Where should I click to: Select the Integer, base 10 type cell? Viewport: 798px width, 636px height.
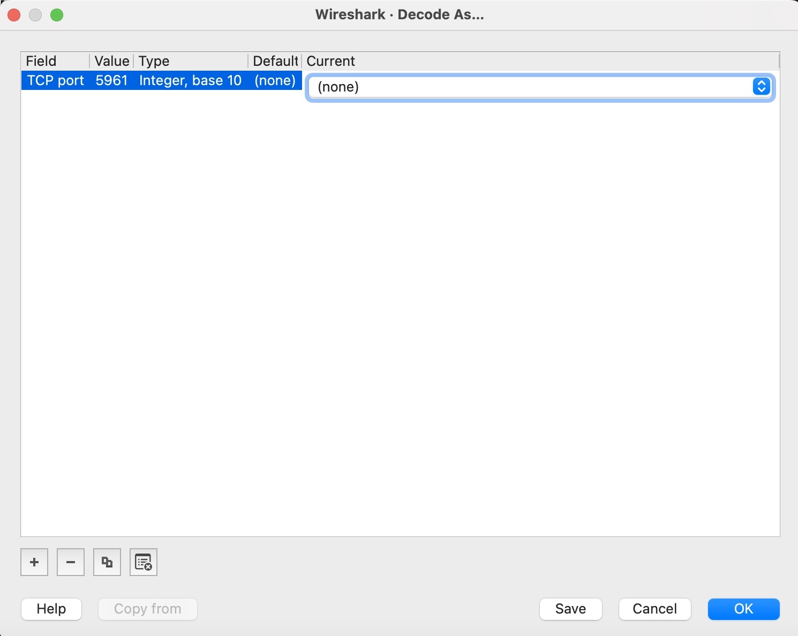191,80
